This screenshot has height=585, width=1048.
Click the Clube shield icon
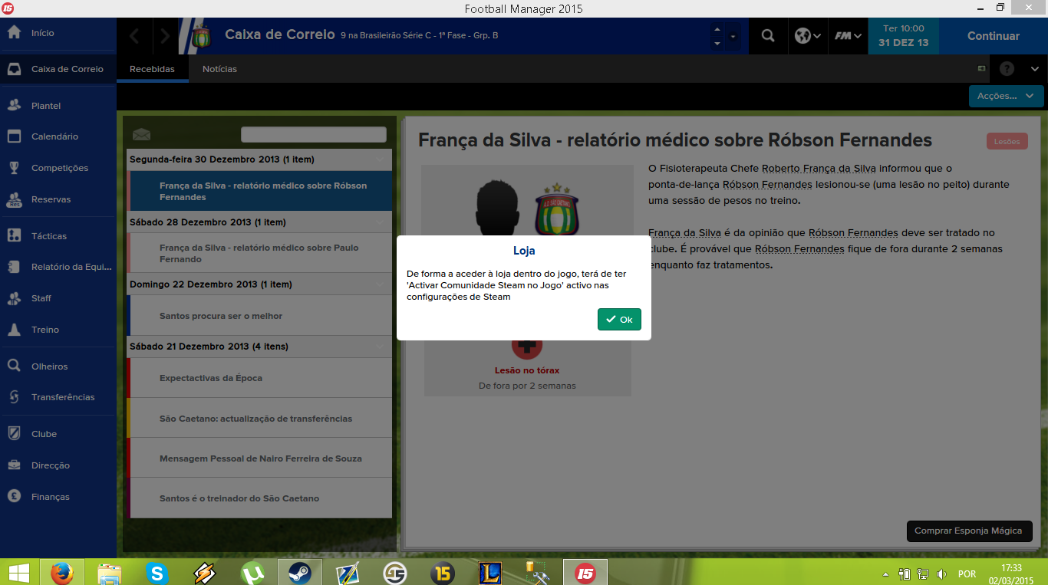[x=14, y=434]
